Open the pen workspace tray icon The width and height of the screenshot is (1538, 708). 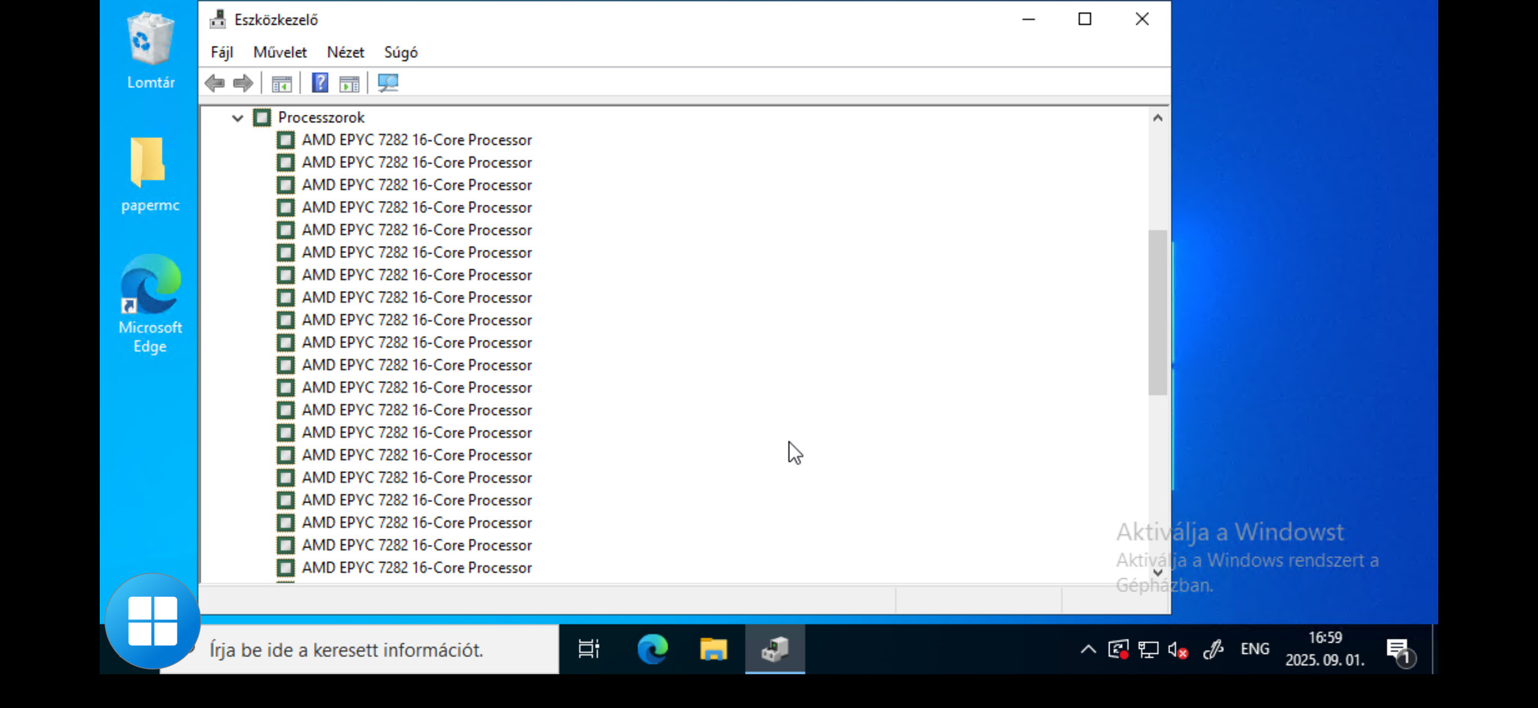[1213, 649]
